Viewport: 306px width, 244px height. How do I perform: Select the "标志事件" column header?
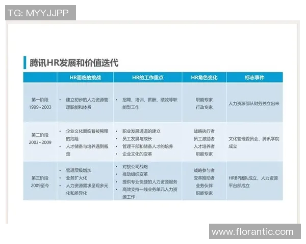tap(254, 78)
